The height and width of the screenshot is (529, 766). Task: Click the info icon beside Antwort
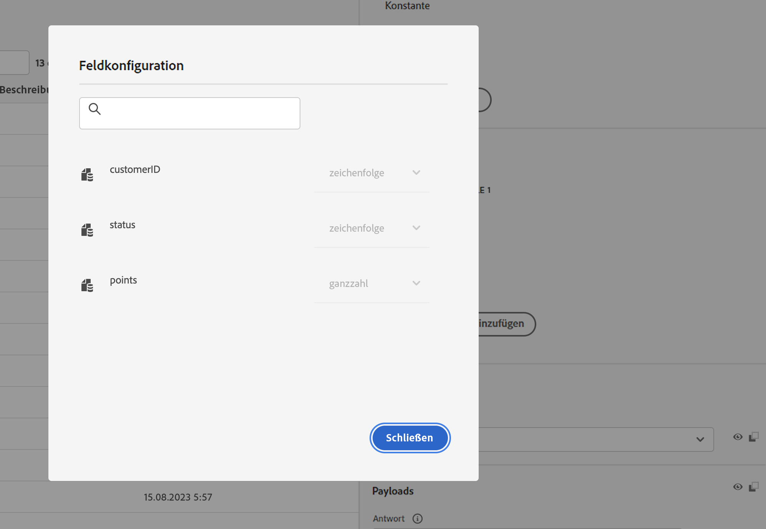pyautogui.click(x=418, y=519)
